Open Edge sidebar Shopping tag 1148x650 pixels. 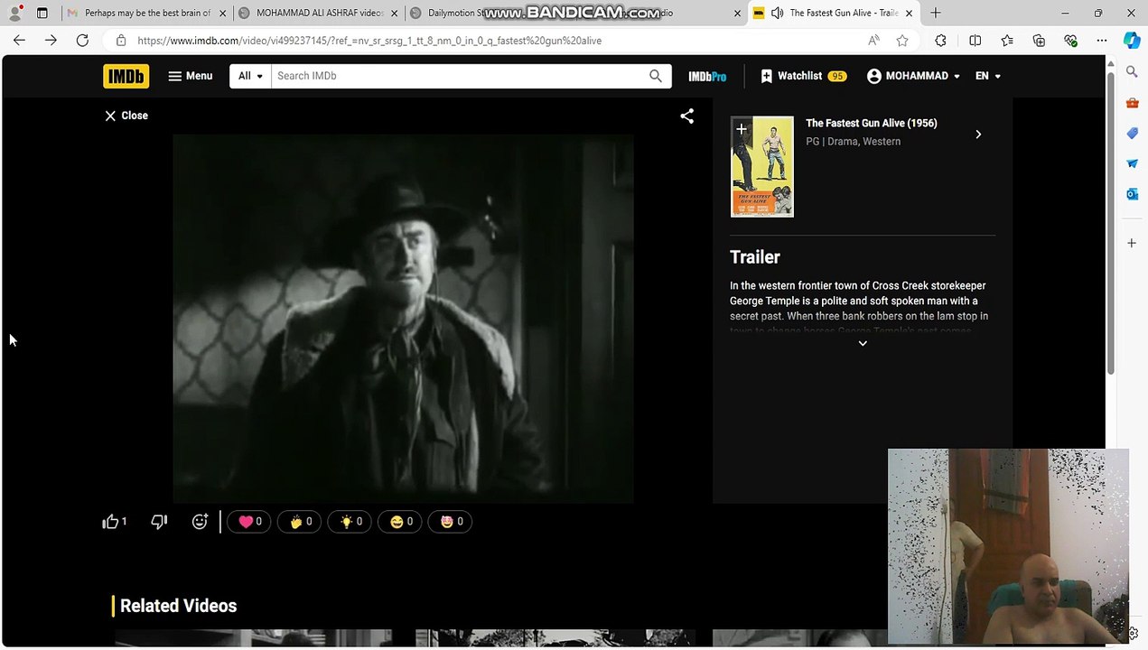(x=1132, y=134)
